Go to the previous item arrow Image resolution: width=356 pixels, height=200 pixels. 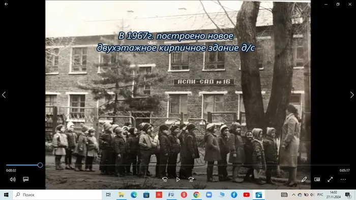click(4, 95)
